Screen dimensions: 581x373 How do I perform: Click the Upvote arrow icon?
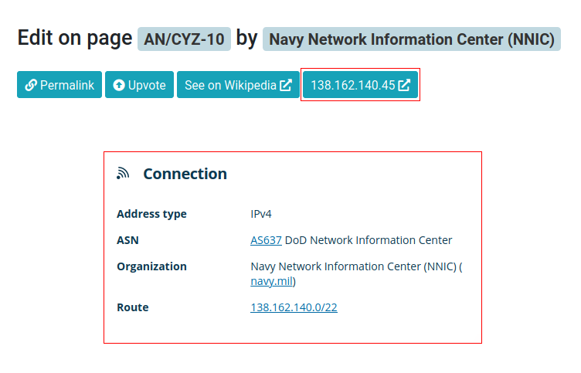119,85
